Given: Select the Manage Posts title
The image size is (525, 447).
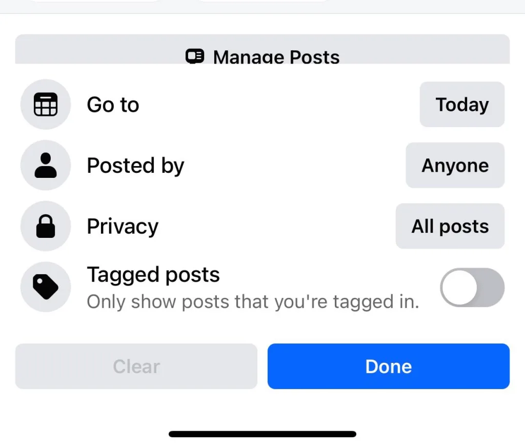Looking at the screenshot, I should [x=276, y=56].
